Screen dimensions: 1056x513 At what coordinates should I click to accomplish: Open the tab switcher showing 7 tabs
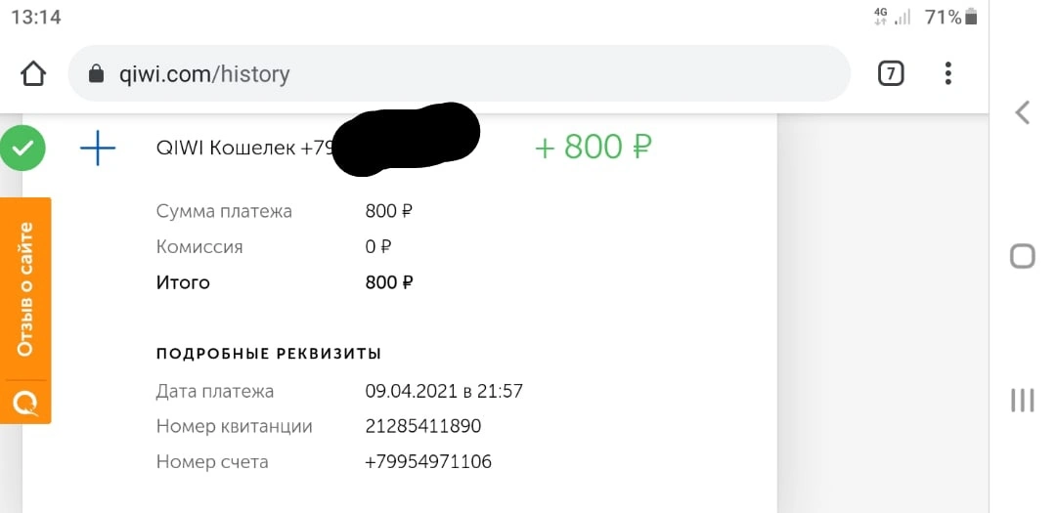[x=891, y=73]
